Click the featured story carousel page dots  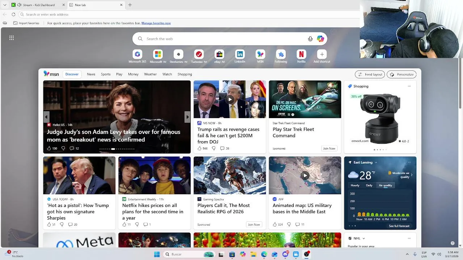pos(117,149)
